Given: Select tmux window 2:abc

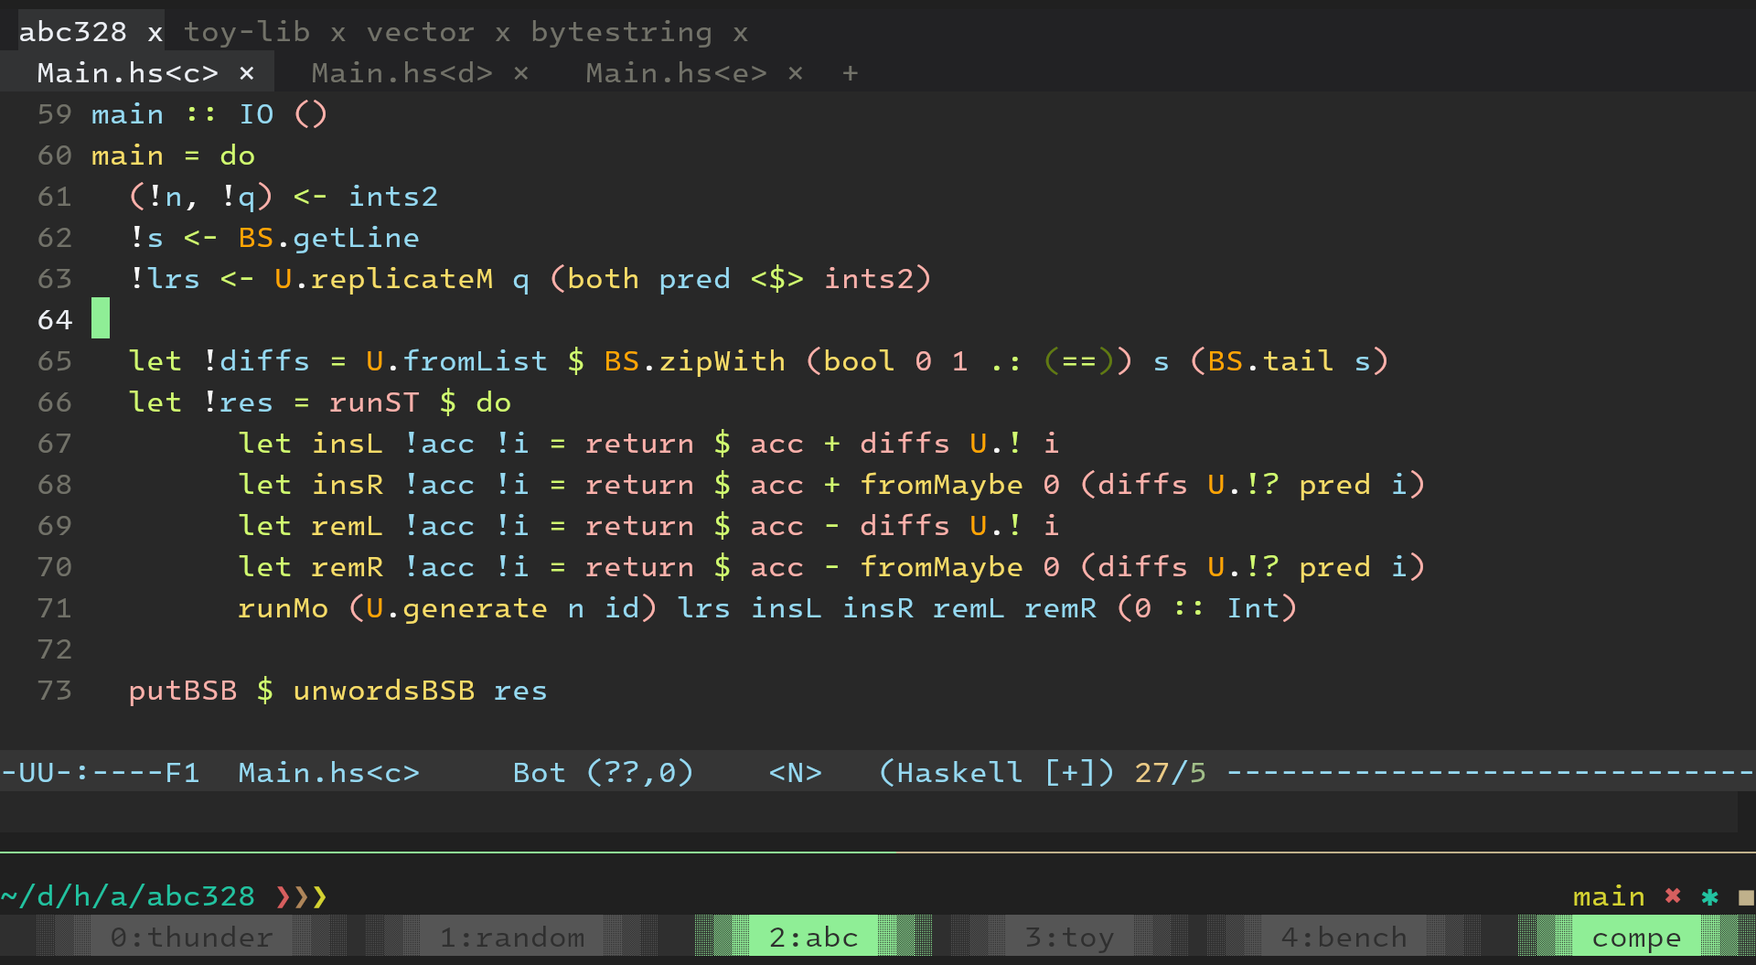Looking at the screenshot, I should pos(814,938).
